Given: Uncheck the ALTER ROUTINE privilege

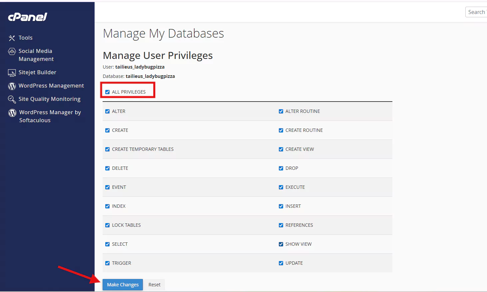Looking at the screenshot, I should pos(281,111).
